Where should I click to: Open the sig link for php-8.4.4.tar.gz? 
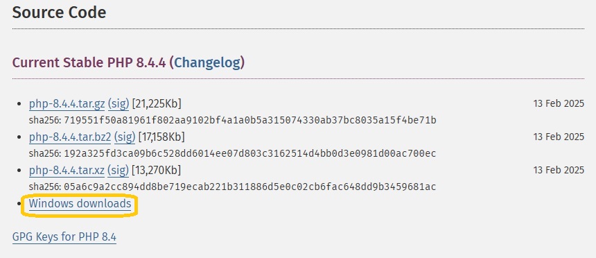pos(119,103)
